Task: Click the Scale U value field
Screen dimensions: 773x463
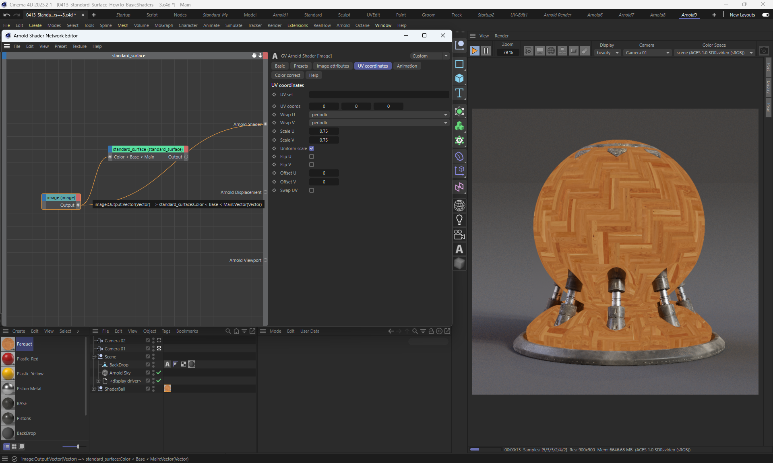Action: coord(324,131)
